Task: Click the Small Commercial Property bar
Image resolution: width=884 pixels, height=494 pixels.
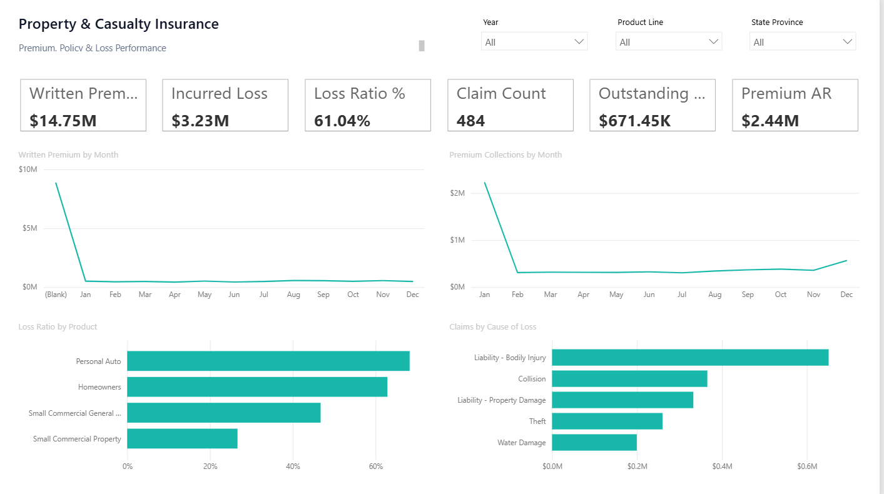Action: [x=182, y=438]
